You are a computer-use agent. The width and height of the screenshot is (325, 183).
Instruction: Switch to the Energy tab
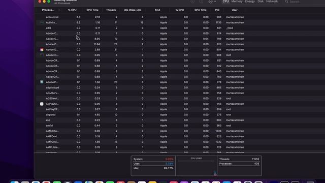click(x=250, y=2)
